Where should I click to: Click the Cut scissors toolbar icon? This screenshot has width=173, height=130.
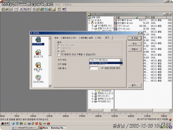pos(21,9)
